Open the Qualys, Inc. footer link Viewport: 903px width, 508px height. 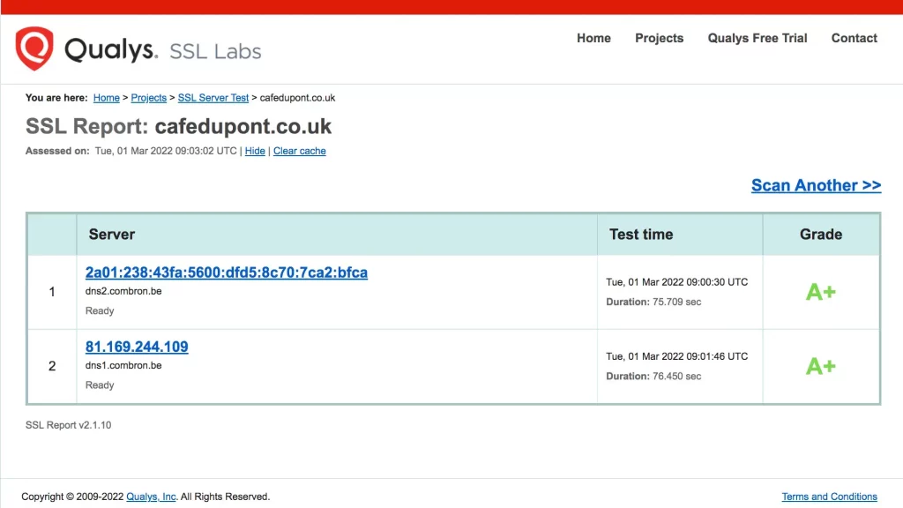tap(151, 497)
